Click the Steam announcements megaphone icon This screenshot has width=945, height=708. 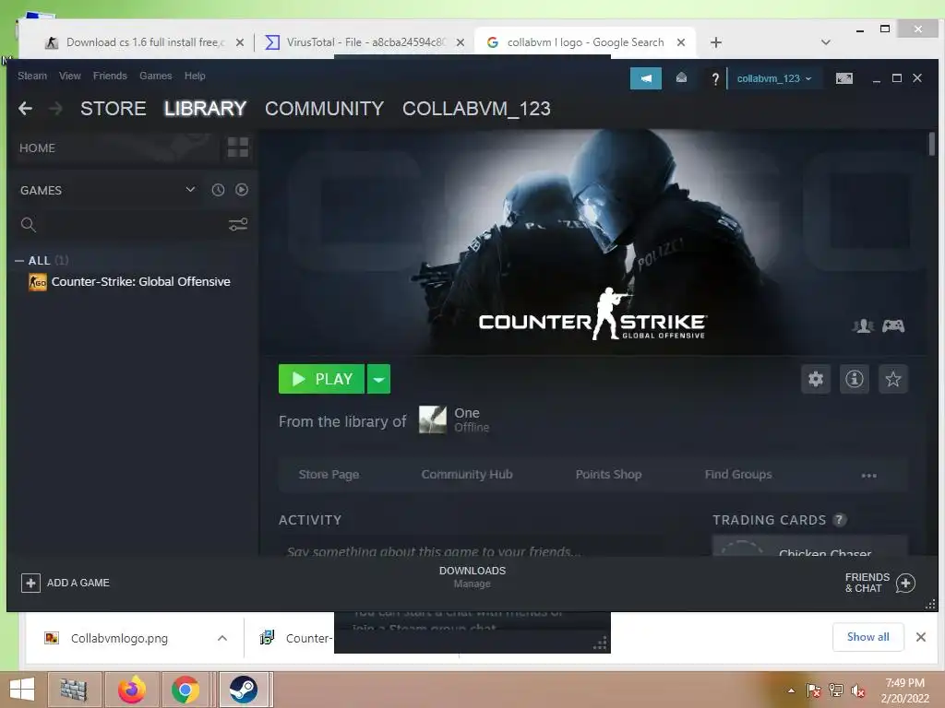[645, 78]
